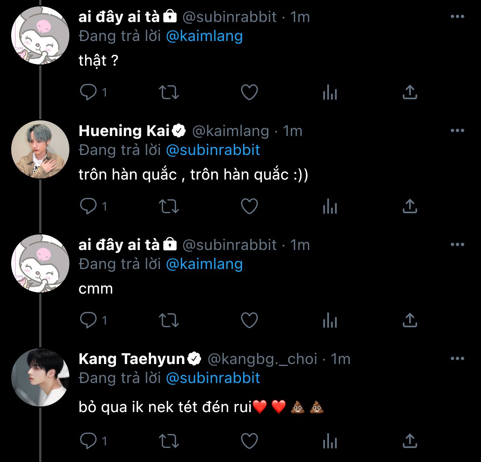481x462 pixels.
Task: Open more options on Huening Kai's tweet
Action: (458, 131)
